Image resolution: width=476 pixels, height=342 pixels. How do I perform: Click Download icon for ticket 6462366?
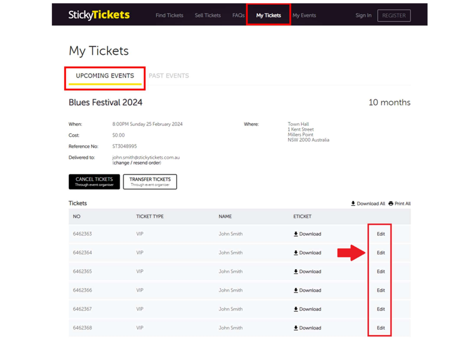(296, 290)
